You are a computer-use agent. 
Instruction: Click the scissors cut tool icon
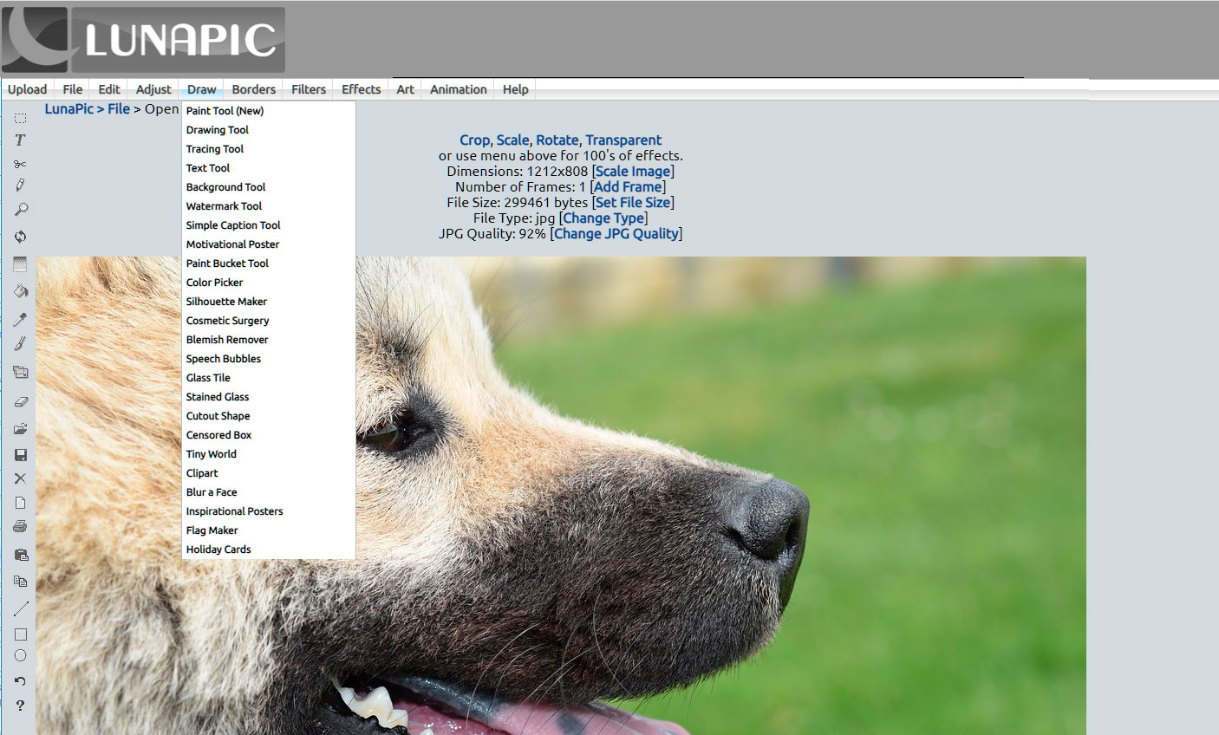click(20, 164)
